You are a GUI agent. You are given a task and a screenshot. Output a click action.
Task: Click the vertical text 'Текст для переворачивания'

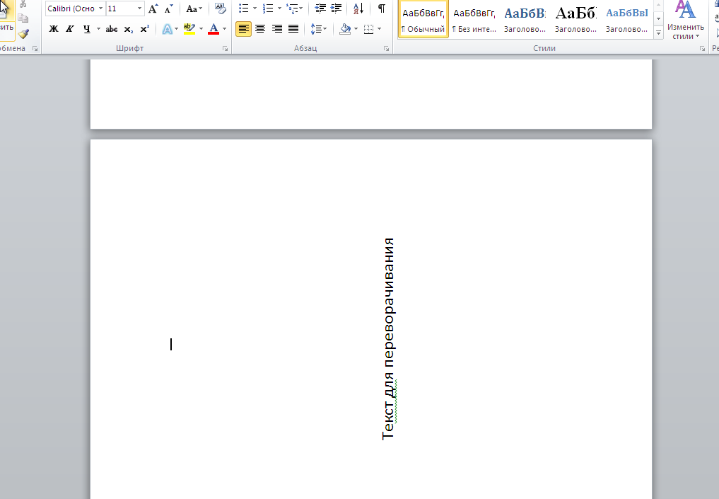pos(388,338)
